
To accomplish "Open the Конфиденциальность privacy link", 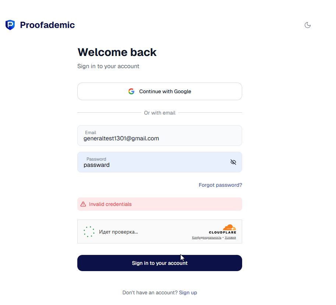I will coord(206,238).
